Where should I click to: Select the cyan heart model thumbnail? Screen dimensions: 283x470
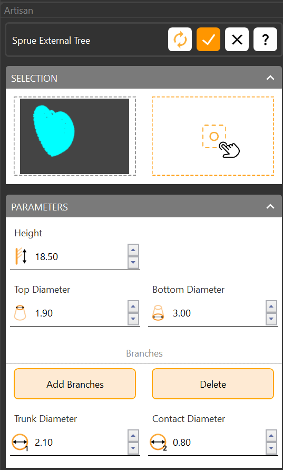click(74, 136)
